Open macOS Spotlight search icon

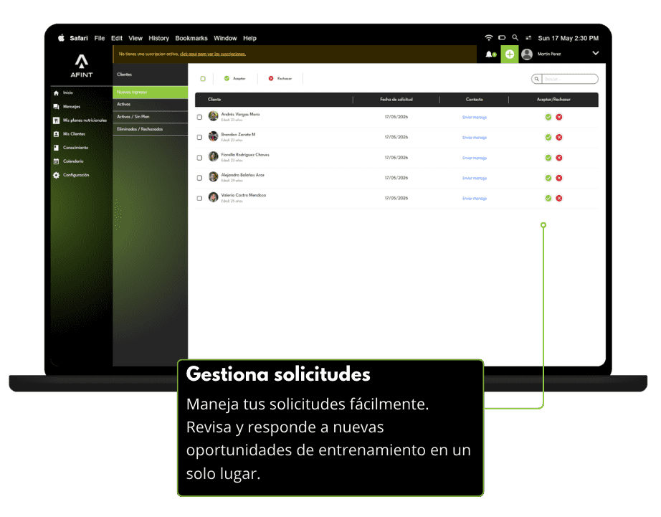click(x=515, y=37)
